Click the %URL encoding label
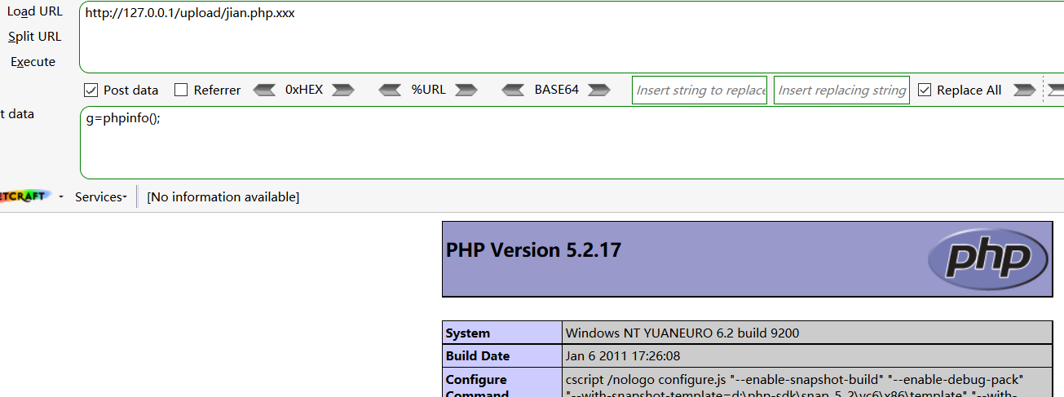This screenshot has height=397, width=1064. coord(428,90)
